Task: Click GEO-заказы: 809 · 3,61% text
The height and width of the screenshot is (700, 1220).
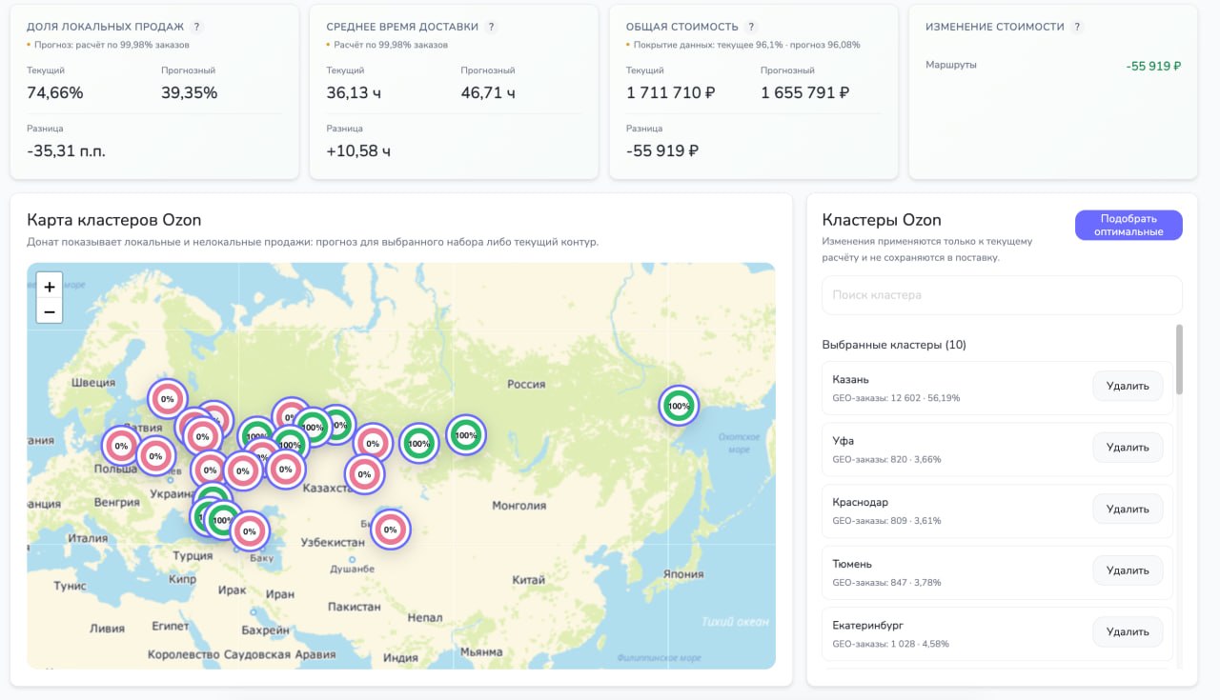Action: point(886,521)
